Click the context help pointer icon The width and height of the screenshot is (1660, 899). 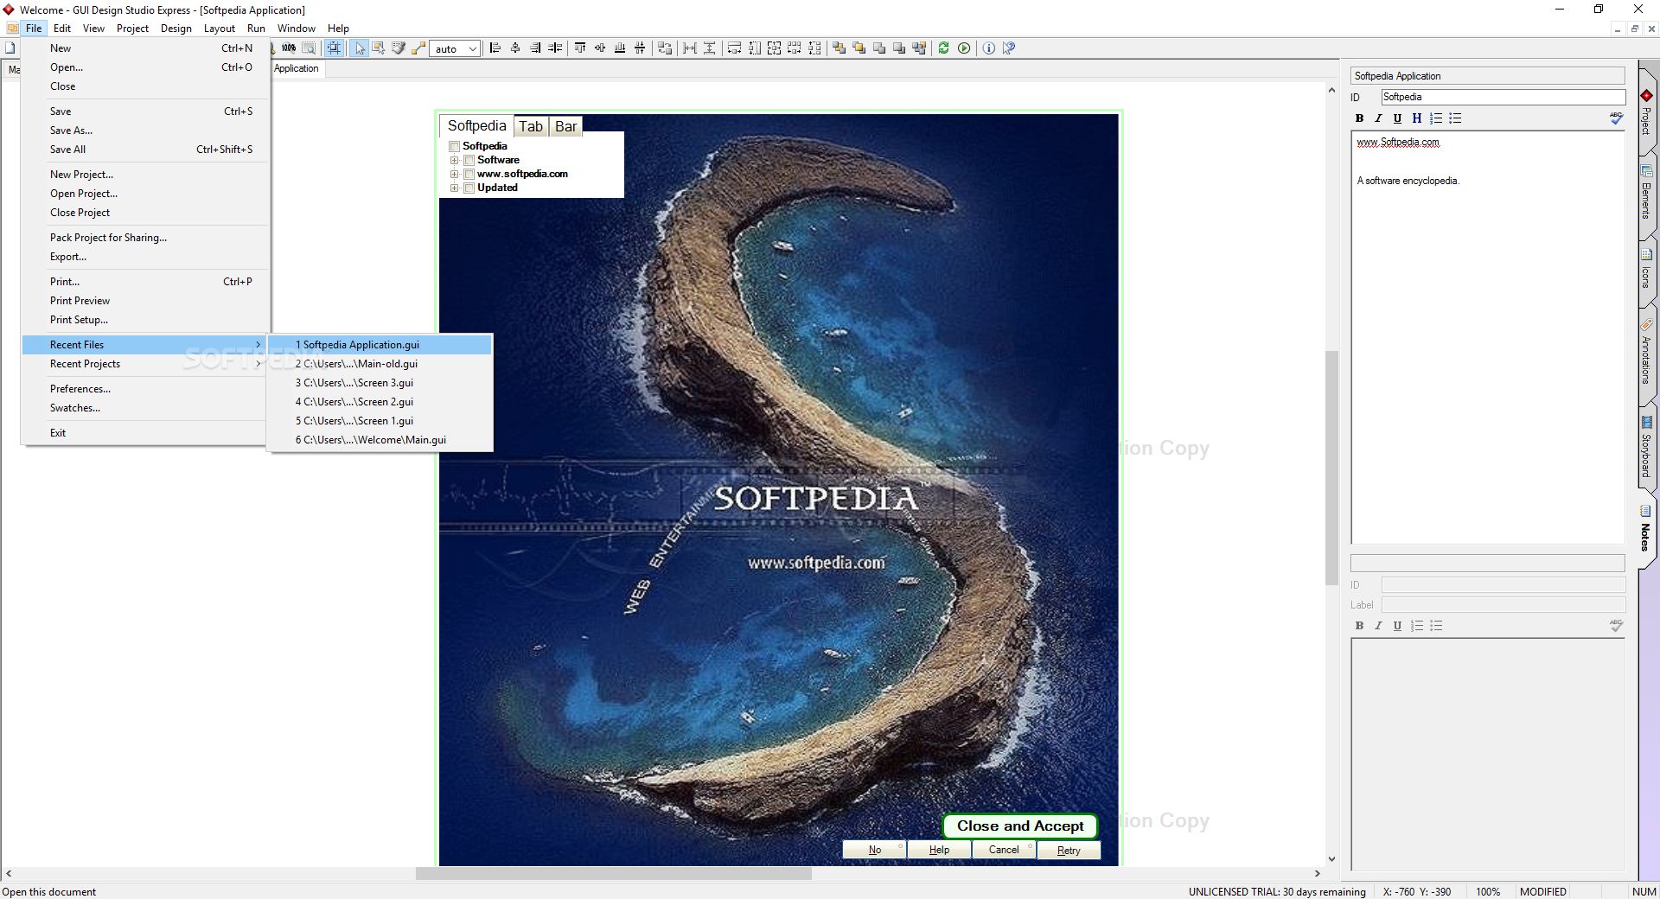tap(1009, 48)
